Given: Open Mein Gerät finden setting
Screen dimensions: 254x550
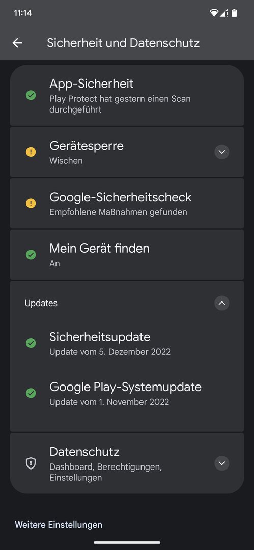Looking at the screenshot, I should (127, 254).
